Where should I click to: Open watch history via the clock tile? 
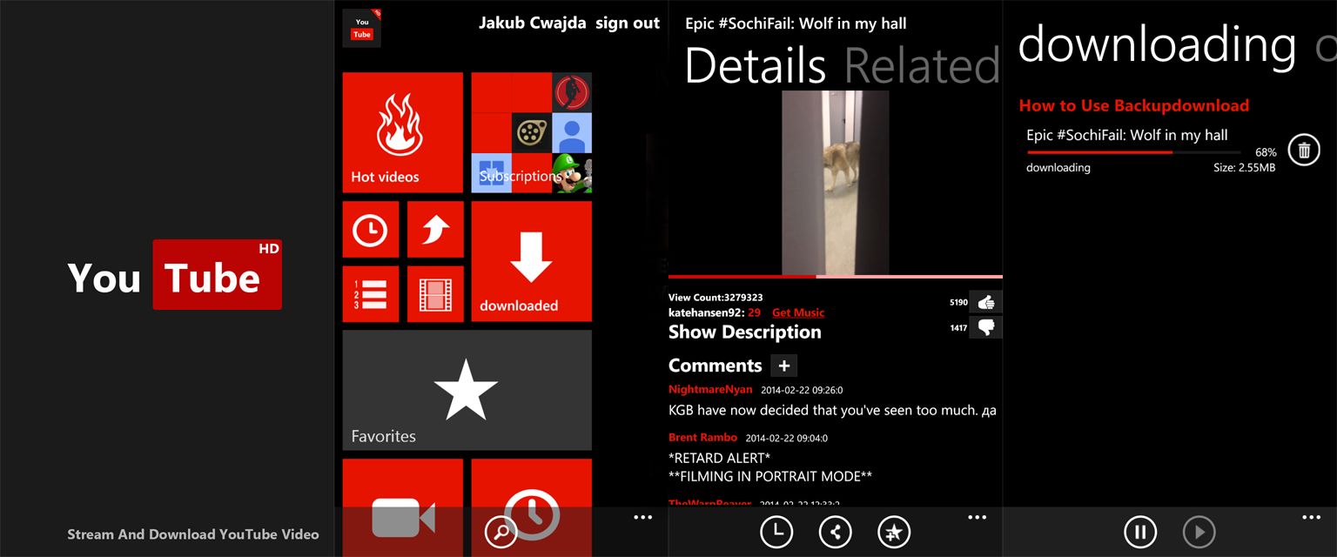point(370,229)
